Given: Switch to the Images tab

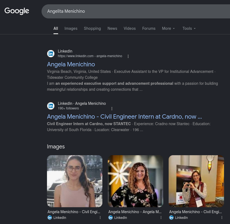Looking at the screenshot, I should [71, 28].
